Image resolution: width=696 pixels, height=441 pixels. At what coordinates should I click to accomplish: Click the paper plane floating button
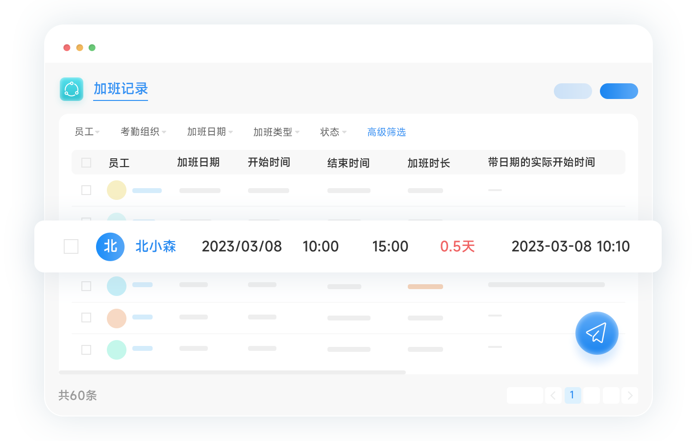[x=597, y=333]
